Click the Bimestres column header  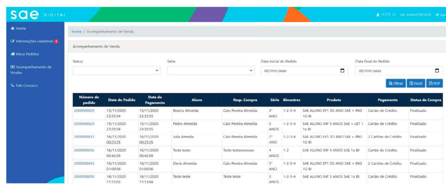click(291, 100)
